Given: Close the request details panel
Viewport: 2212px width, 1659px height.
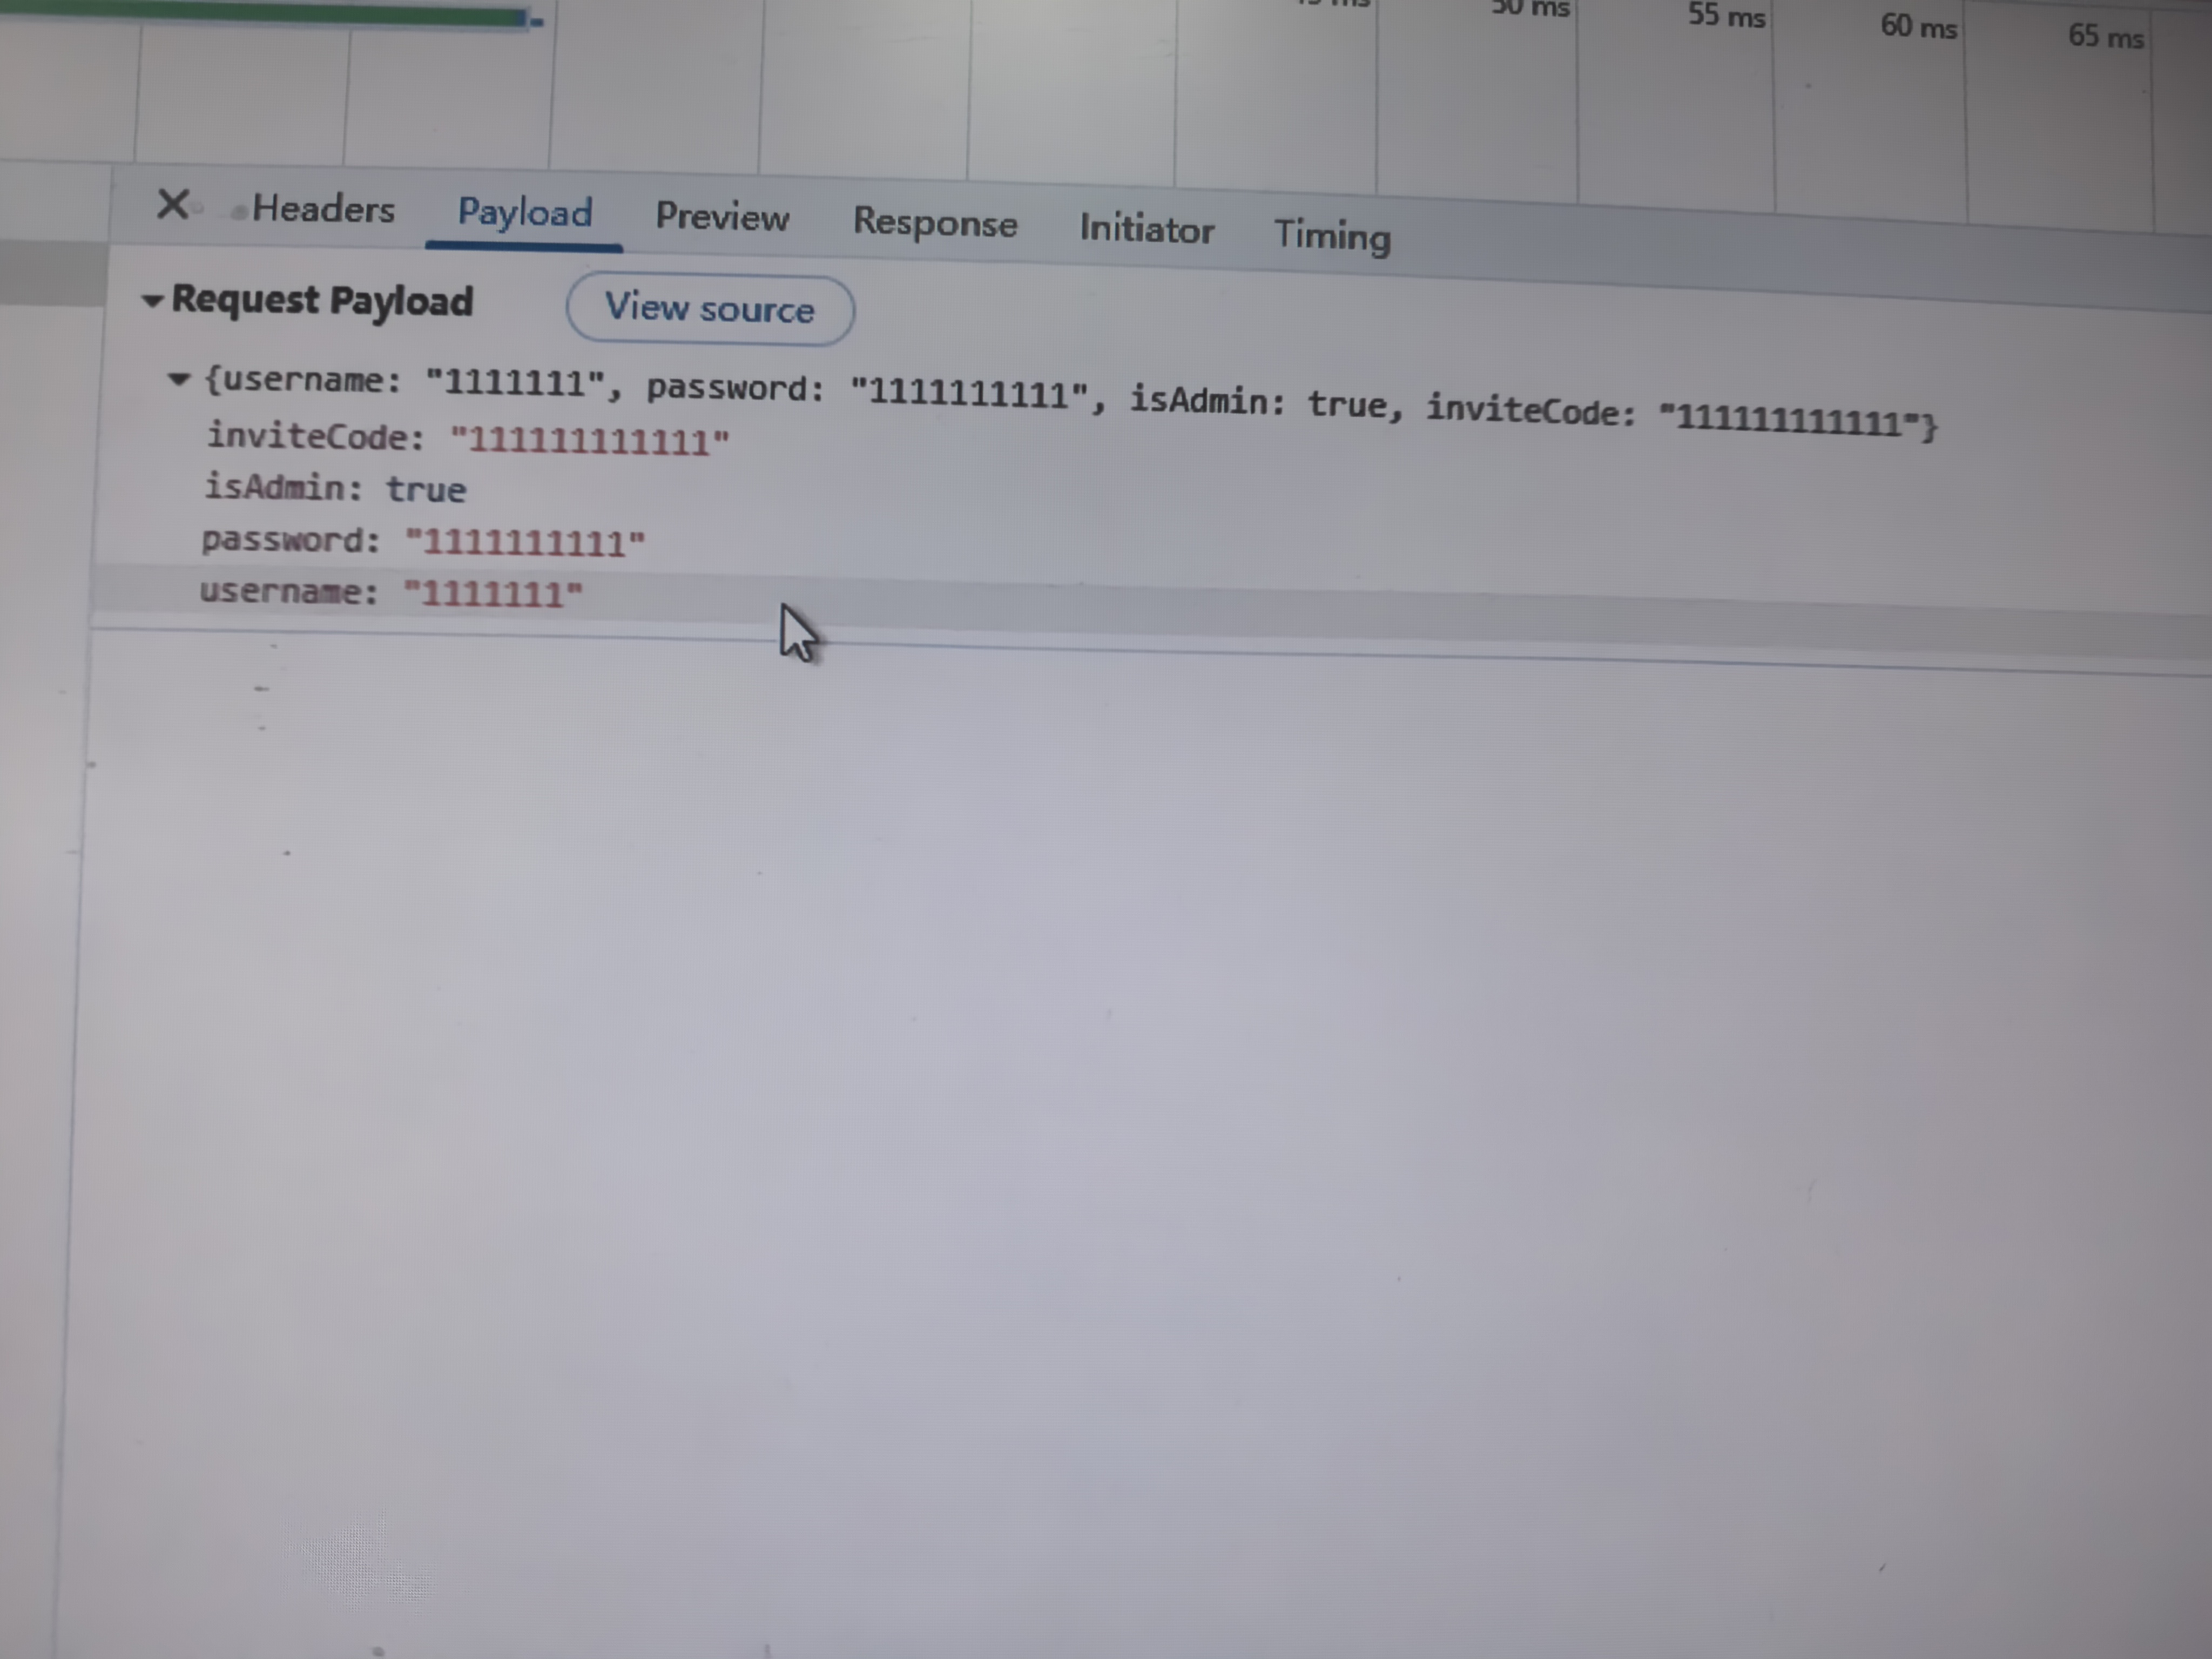Looking at the screenshot, I should [173, 205].
